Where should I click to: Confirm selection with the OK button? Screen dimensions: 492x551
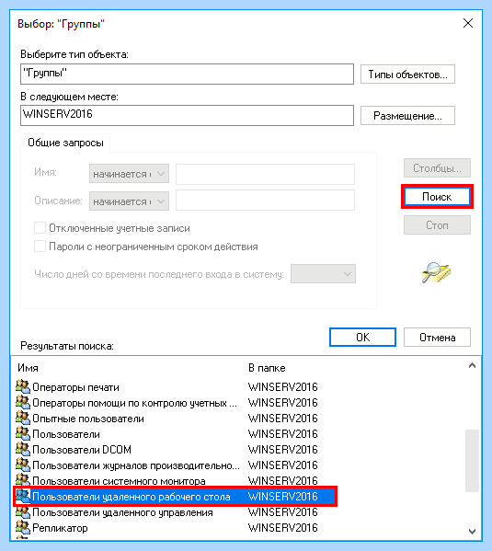pos(362,338)
